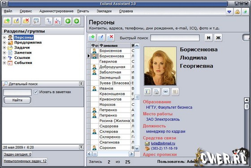Click the envelope email icon

tap(147, 143)
